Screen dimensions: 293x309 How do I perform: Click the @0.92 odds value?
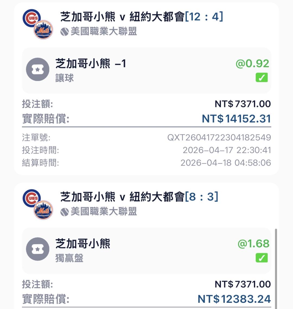(252, 64)
